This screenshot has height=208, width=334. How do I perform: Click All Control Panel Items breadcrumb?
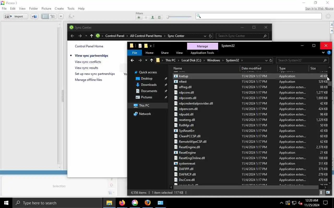coord(146,36)
